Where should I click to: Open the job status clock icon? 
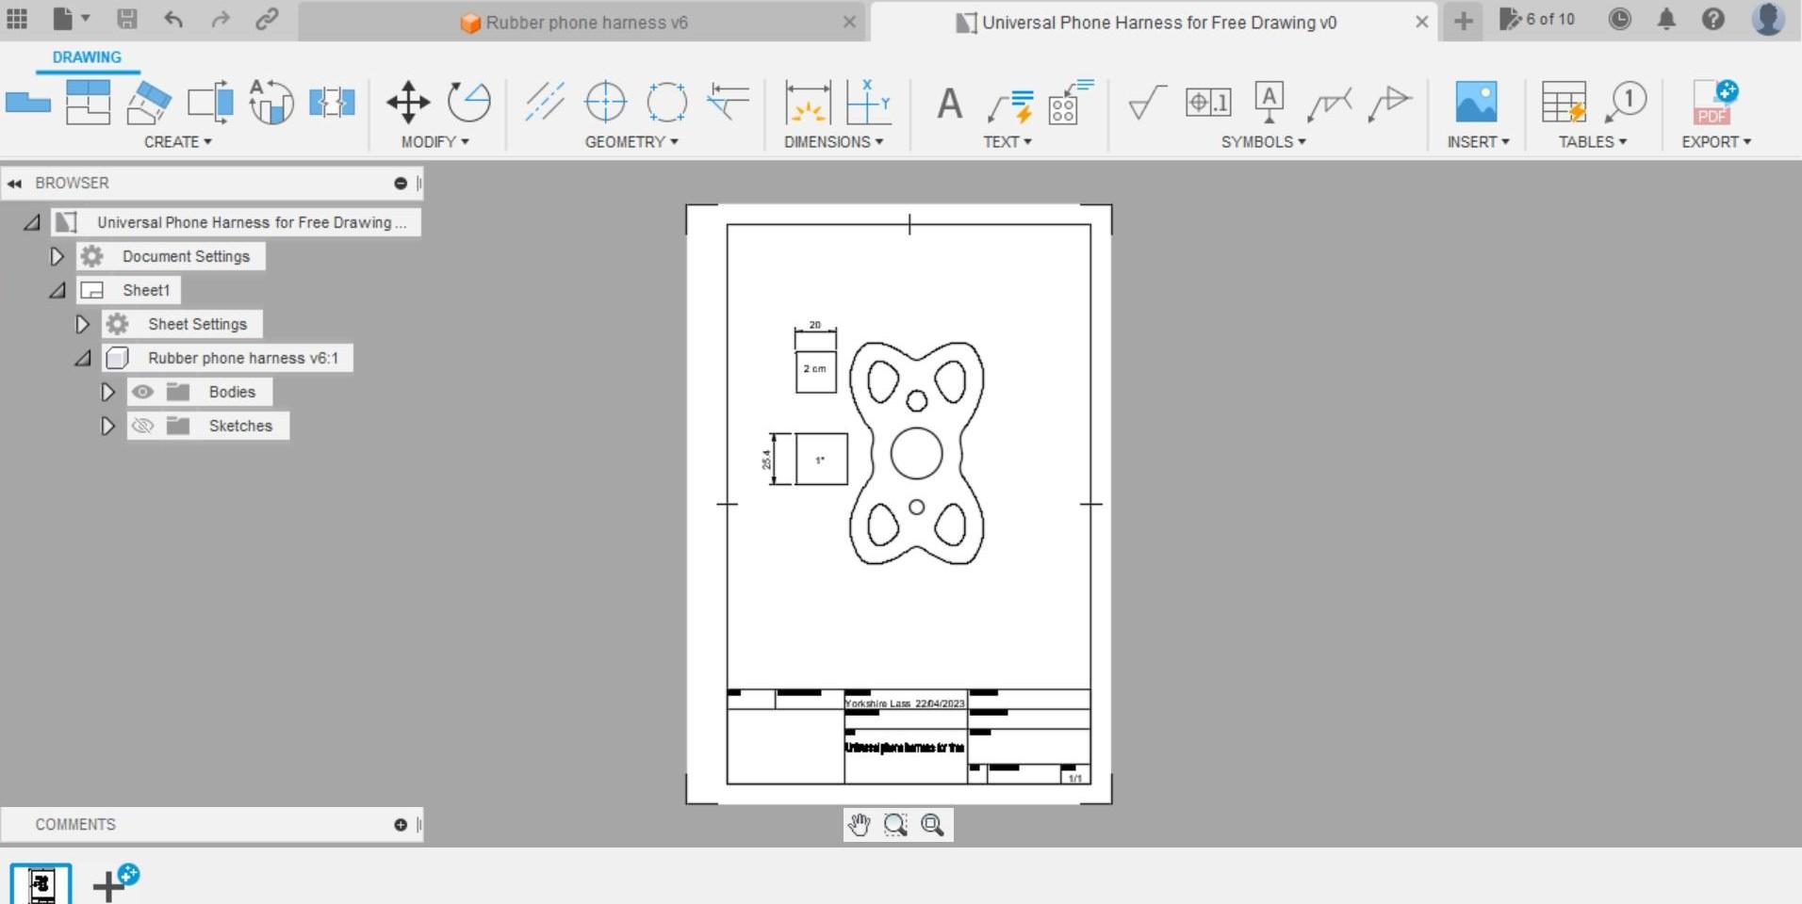click(1620, 19)
